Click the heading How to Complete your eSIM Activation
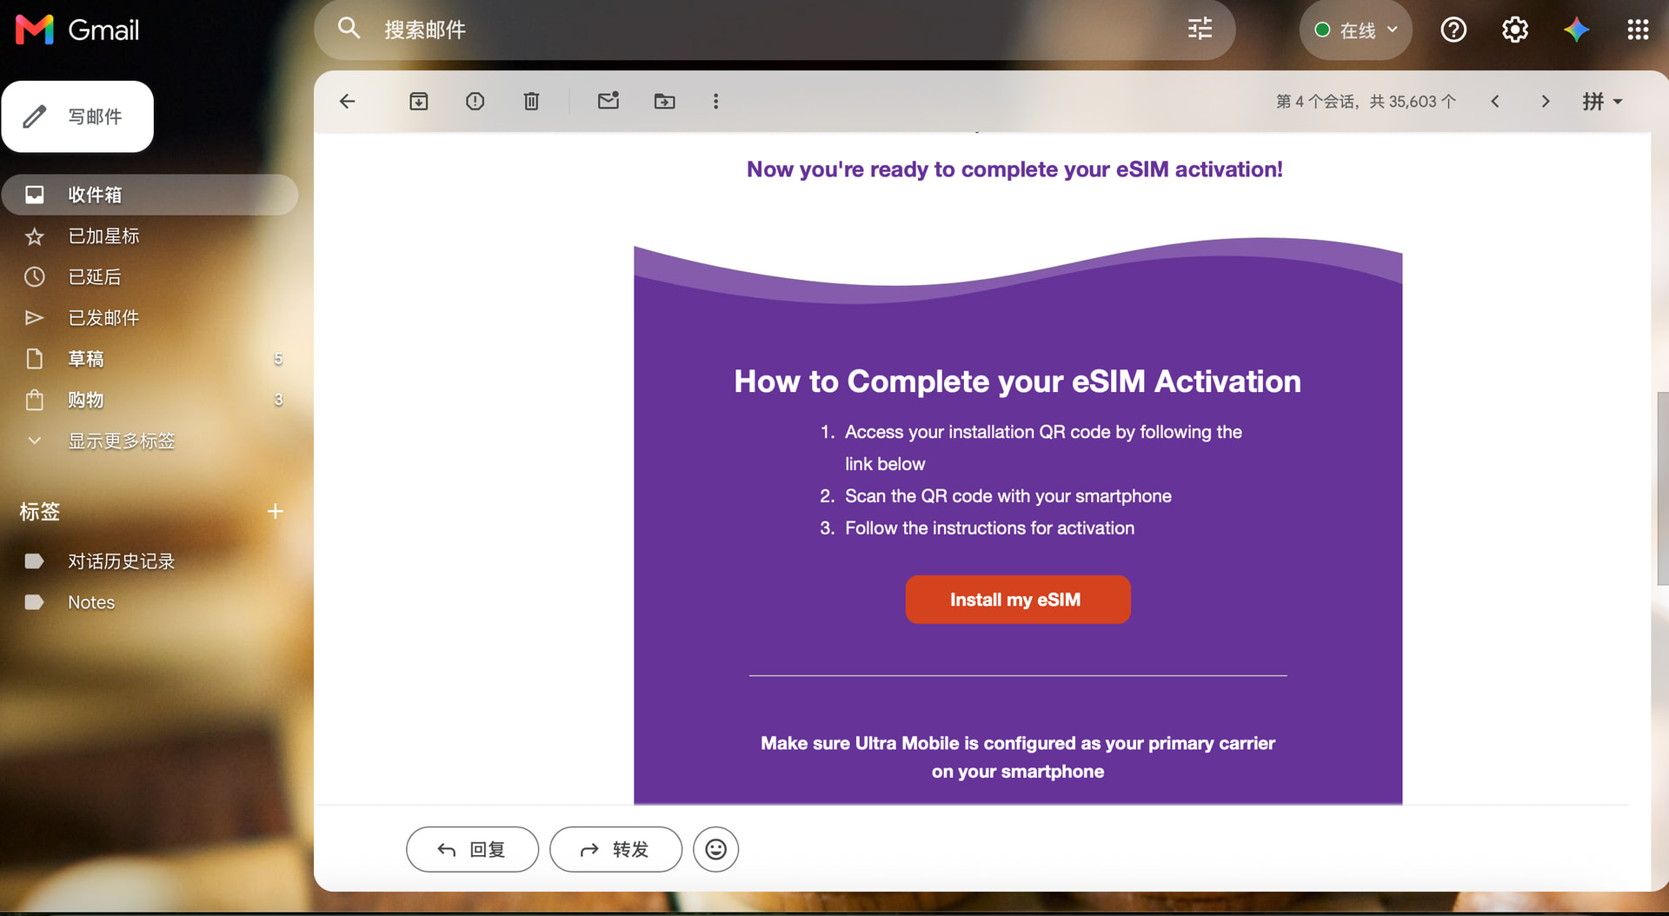The image size is (1669, 916). coord(1017,382)
